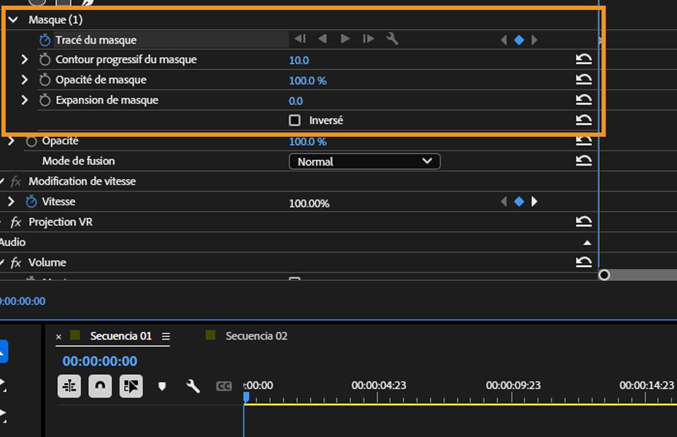Toggle fx for Projection VR effect
The width and height of the screenshot is (677, 437).
click(16, 222)
